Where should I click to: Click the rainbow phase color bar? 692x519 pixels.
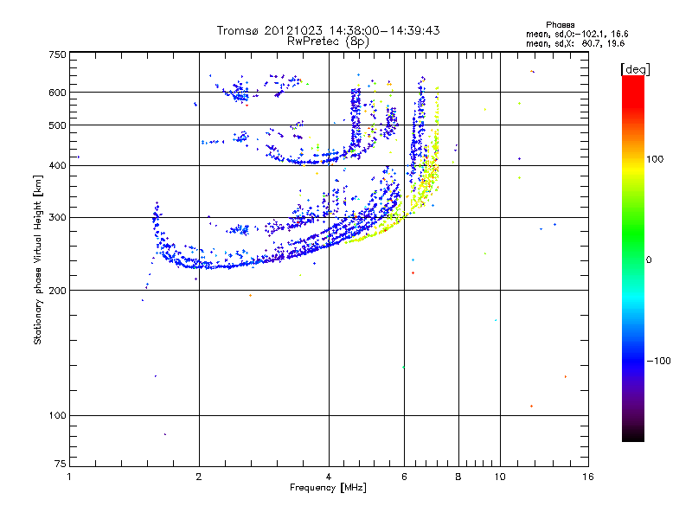click(633, 258)
